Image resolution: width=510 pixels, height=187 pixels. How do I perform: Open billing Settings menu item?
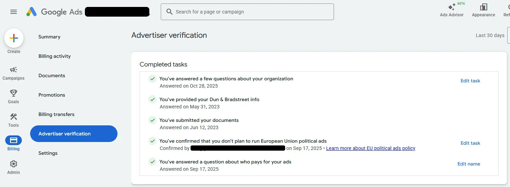coord(48,153)
